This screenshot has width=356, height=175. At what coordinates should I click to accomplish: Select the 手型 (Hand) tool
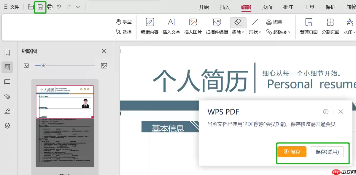click(x=123, y=21)
